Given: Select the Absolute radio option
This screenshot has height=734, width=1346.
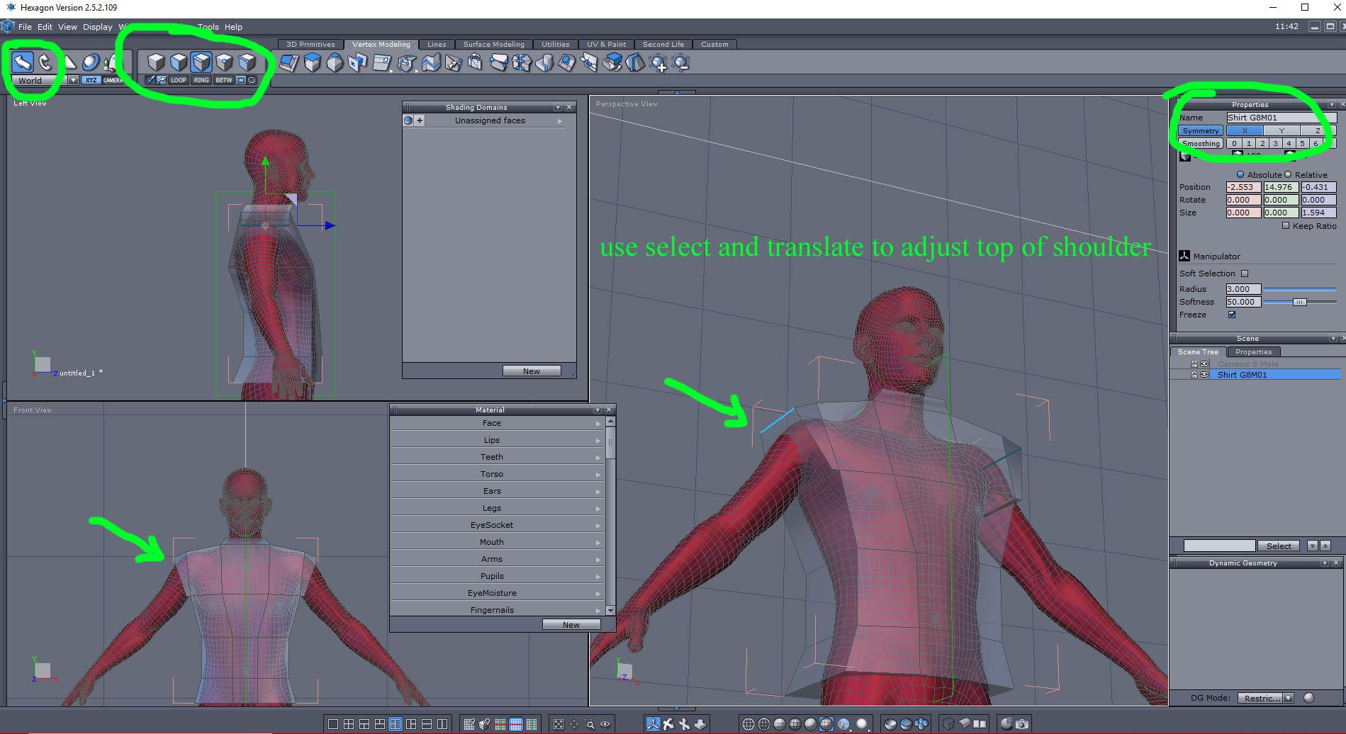Looking at the screenshot, I should point(1240,174).
